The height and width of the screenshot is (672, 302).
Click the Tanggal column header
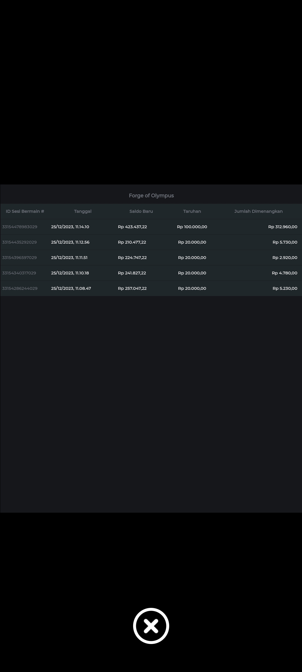point(83,211)
